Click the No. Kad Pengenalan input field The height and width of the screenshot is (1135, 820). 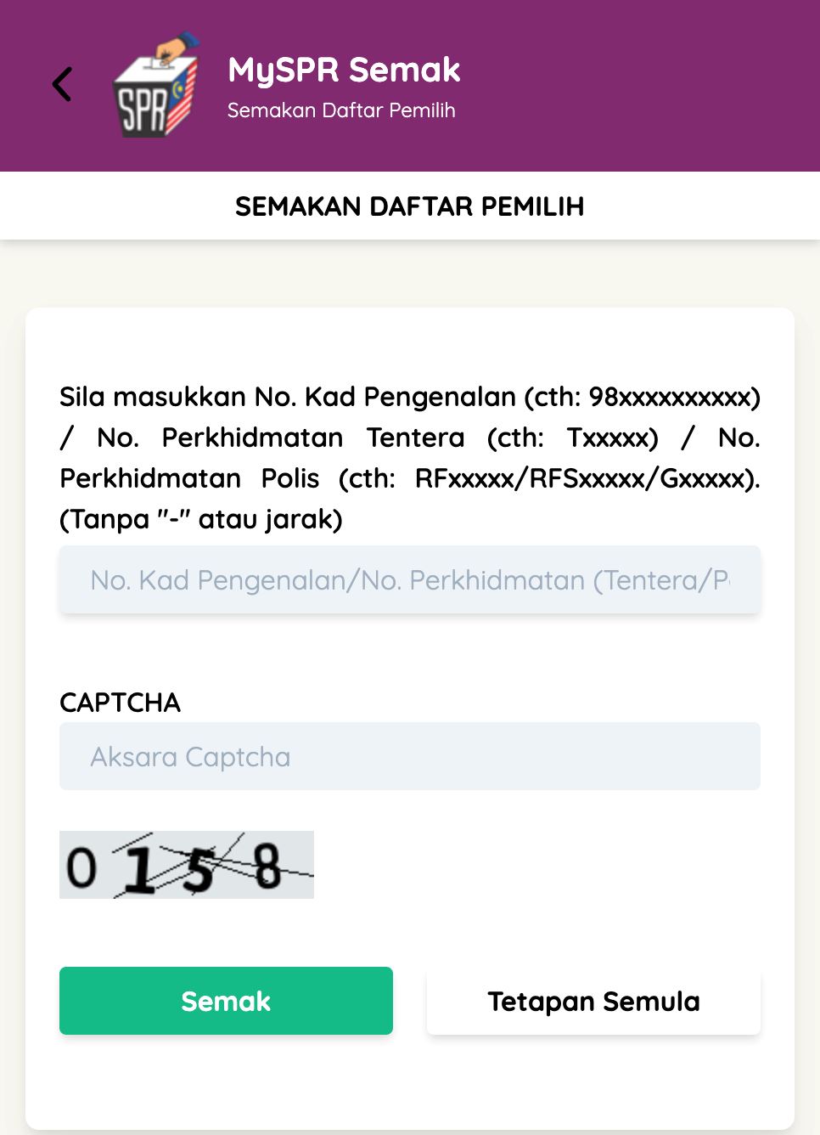click(x=409, y=579)
